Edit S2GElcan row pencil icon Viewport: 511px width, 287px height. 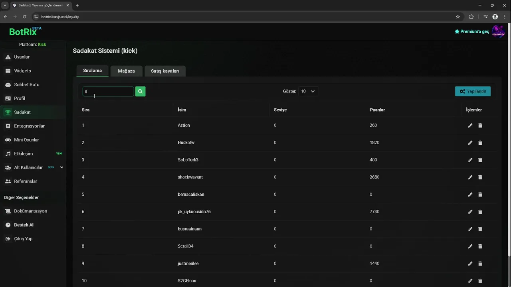[x=470, y=281]
